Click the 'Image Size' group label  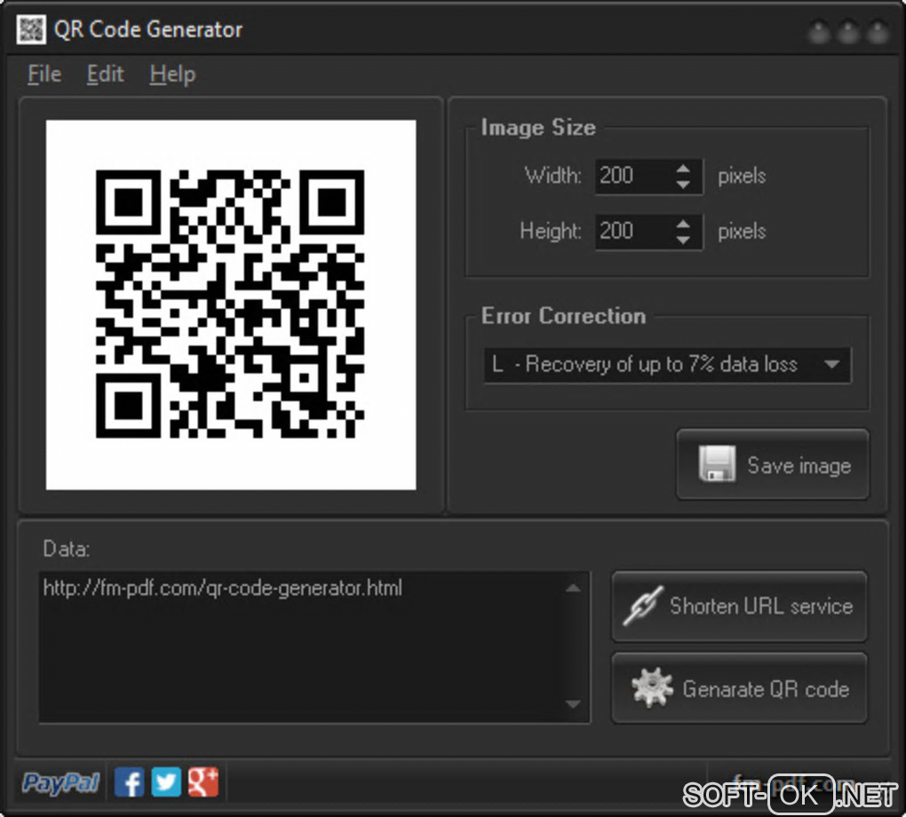[538, 128]
